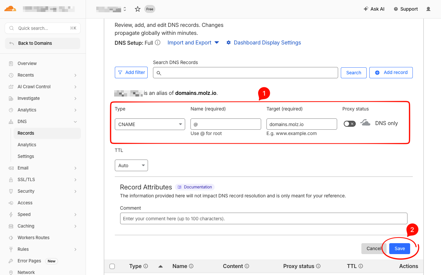Click the Error Pages wrench icon
441x275 pixels.
pos(11,261)
